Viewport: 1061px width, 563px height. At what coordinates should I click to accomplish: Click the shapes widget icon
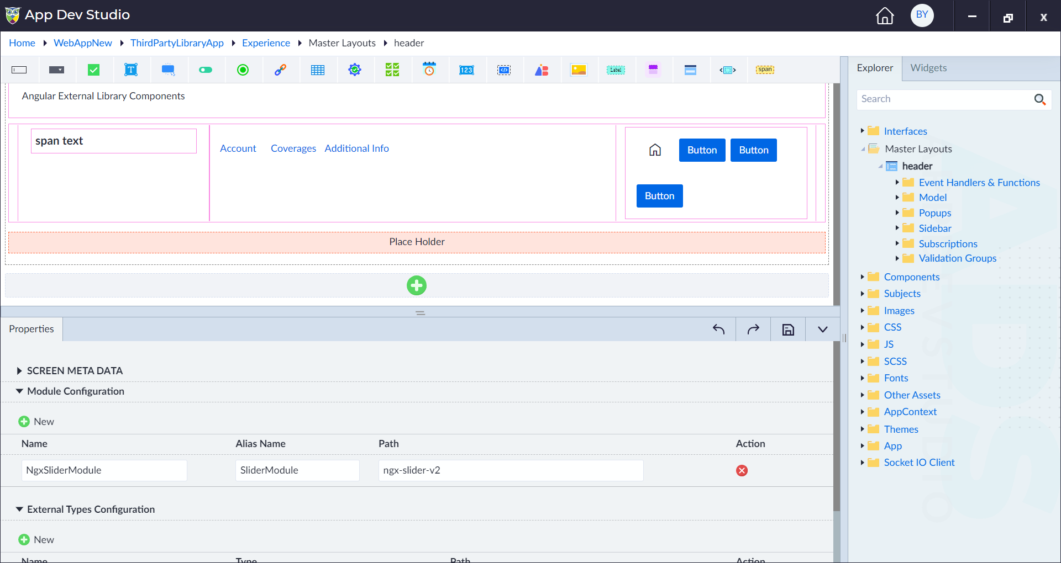pyautogui.click(x=542, y=70)
